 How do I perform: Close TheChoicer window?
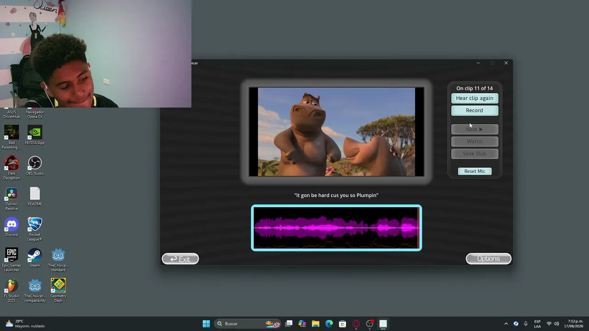pos(506,63)
